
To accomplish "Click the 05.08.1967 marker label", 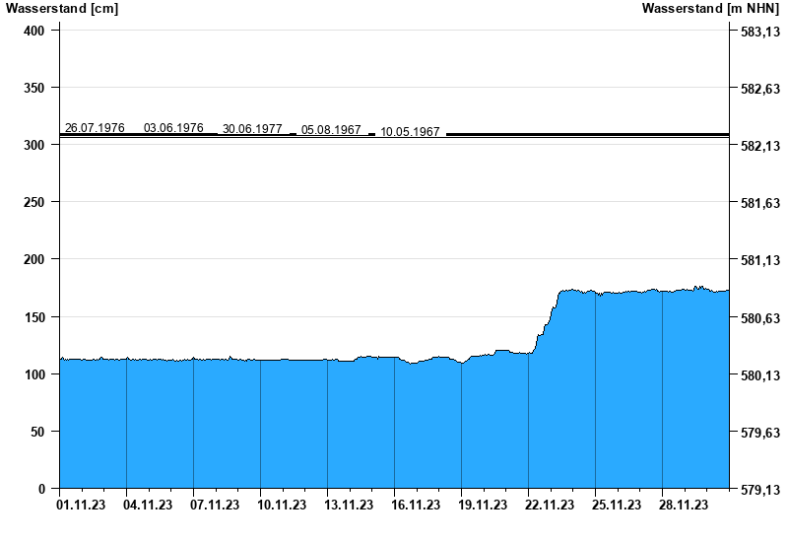I will tap(331, 130).
